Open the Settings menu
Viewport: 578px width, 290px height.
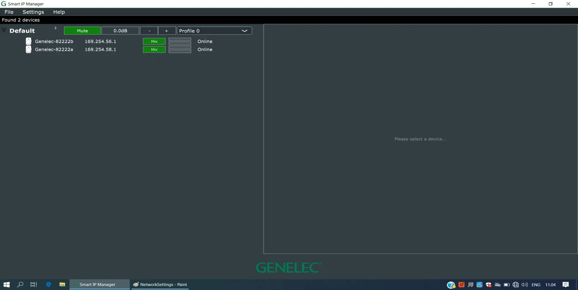click(x=33, y=12)
